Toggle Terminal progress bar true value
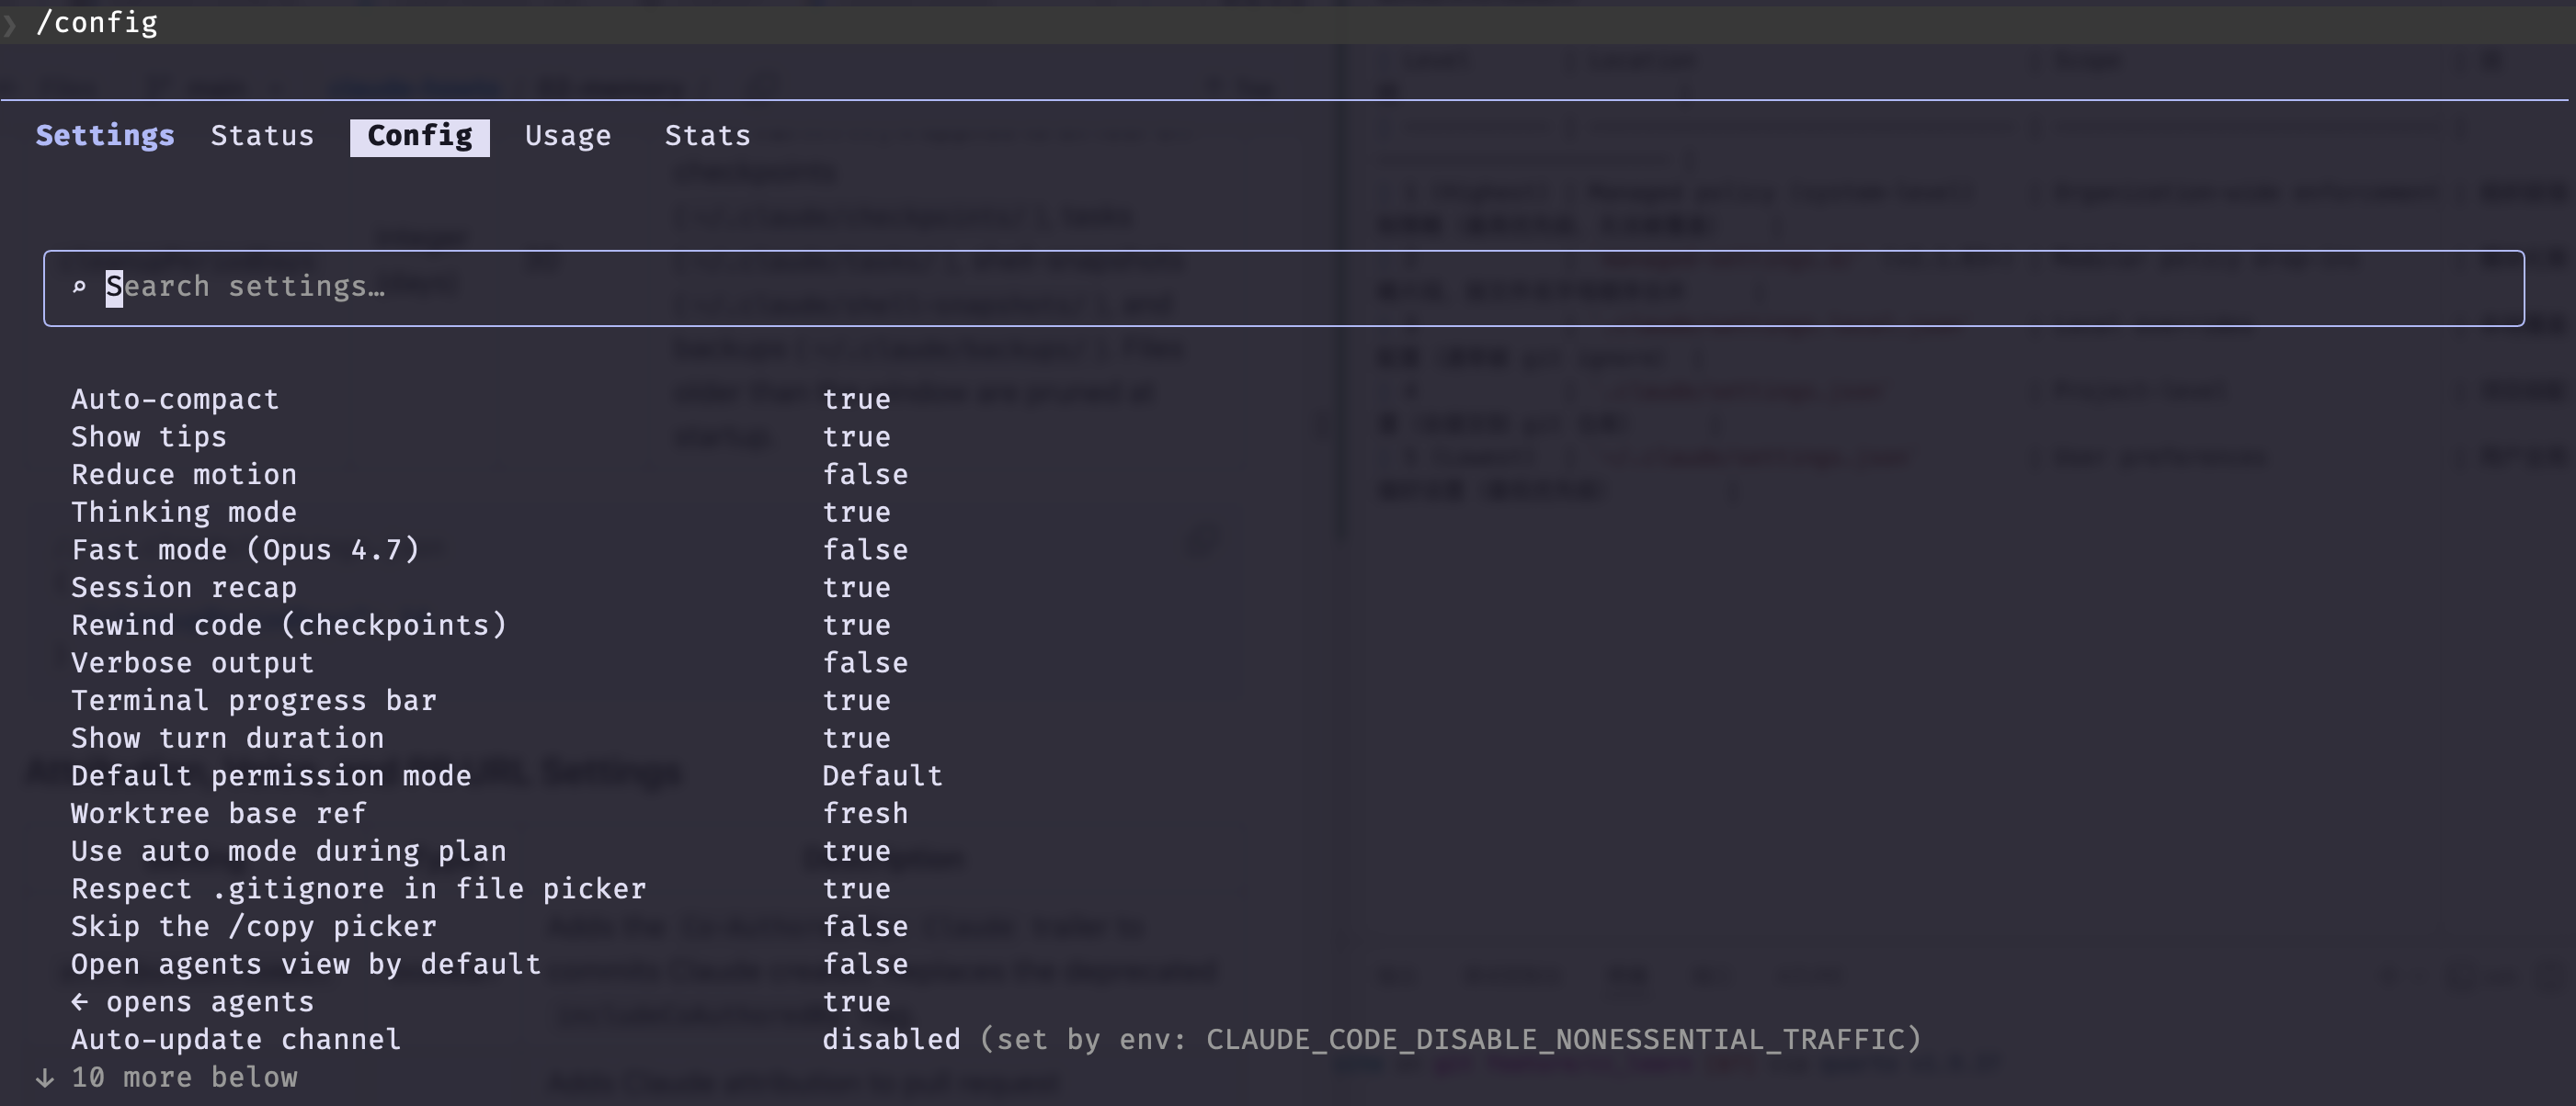The image size is (2576, 1106). tap(857, 702)
